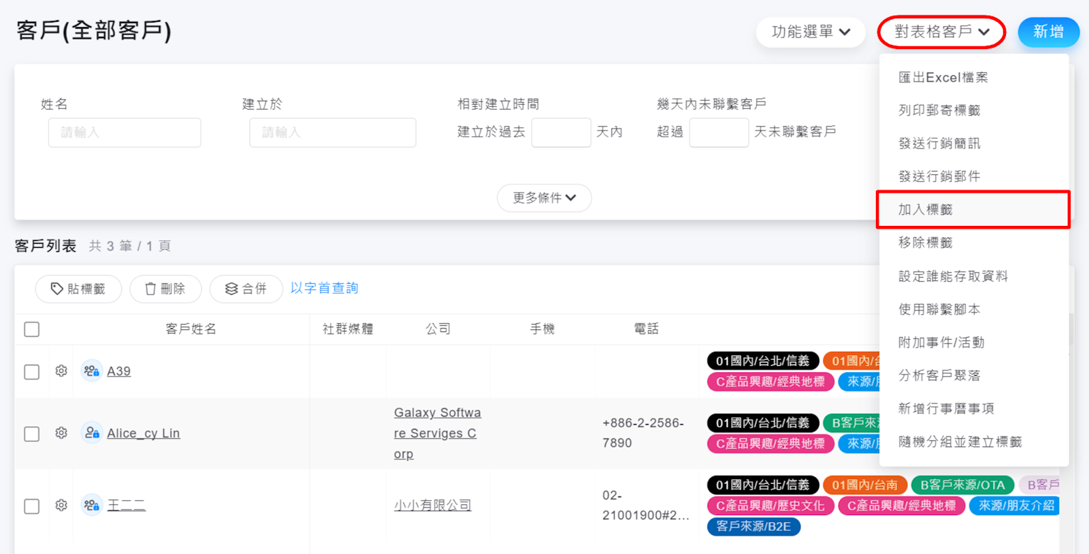Click the 貼標籤 tag button
The width and height of the screenshot is (1089, 554).
click(x=78, y=289)
